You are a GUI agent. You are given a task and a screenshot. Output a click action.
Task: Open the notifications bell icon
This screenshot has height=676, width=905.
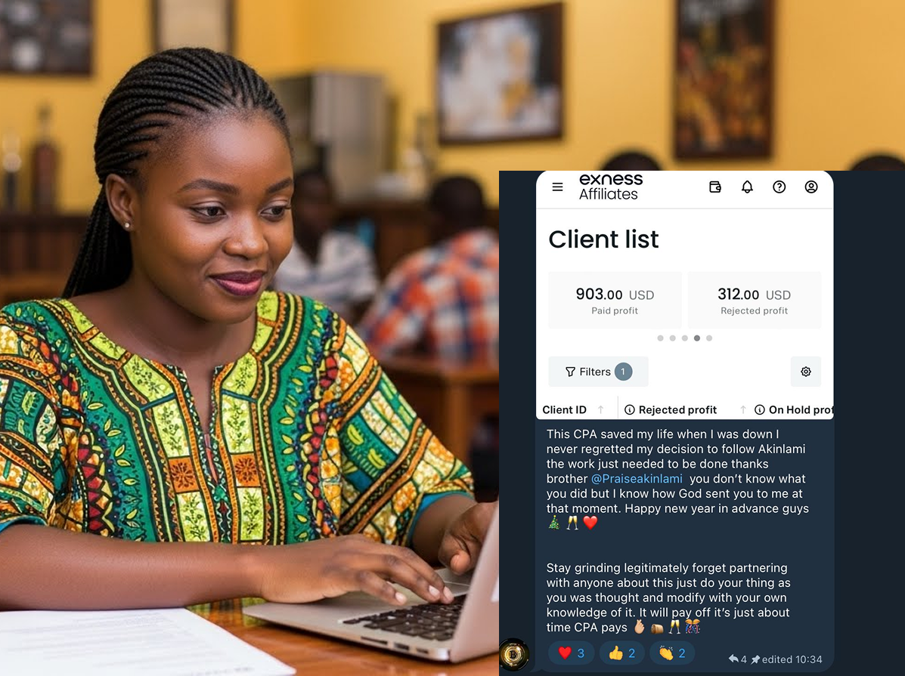tap(747, 187)
